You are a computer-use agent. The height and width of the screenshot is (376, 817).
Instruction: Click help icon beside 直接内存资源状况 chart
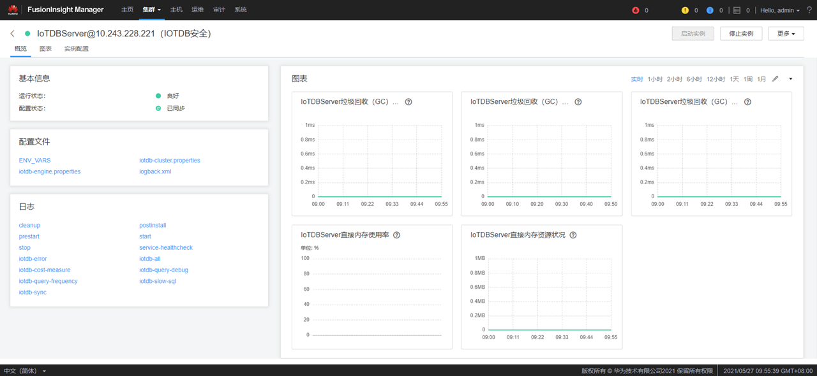click(x=573, y=235)
